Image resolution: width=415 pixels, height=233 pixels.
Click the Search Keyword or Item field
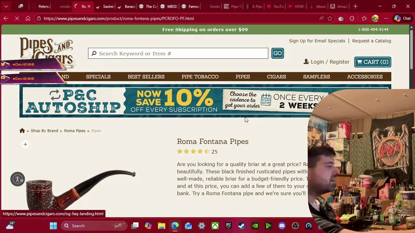pos(178,53)
